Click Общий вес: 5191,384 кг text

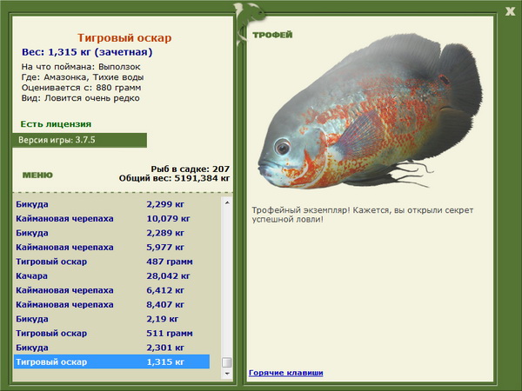pyautogui.click(x=175, y=178)
